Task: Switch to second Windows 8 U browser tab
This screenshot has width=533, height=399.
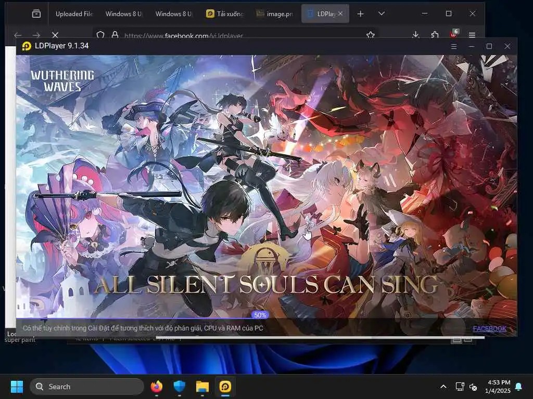Action: click(173, 14)
